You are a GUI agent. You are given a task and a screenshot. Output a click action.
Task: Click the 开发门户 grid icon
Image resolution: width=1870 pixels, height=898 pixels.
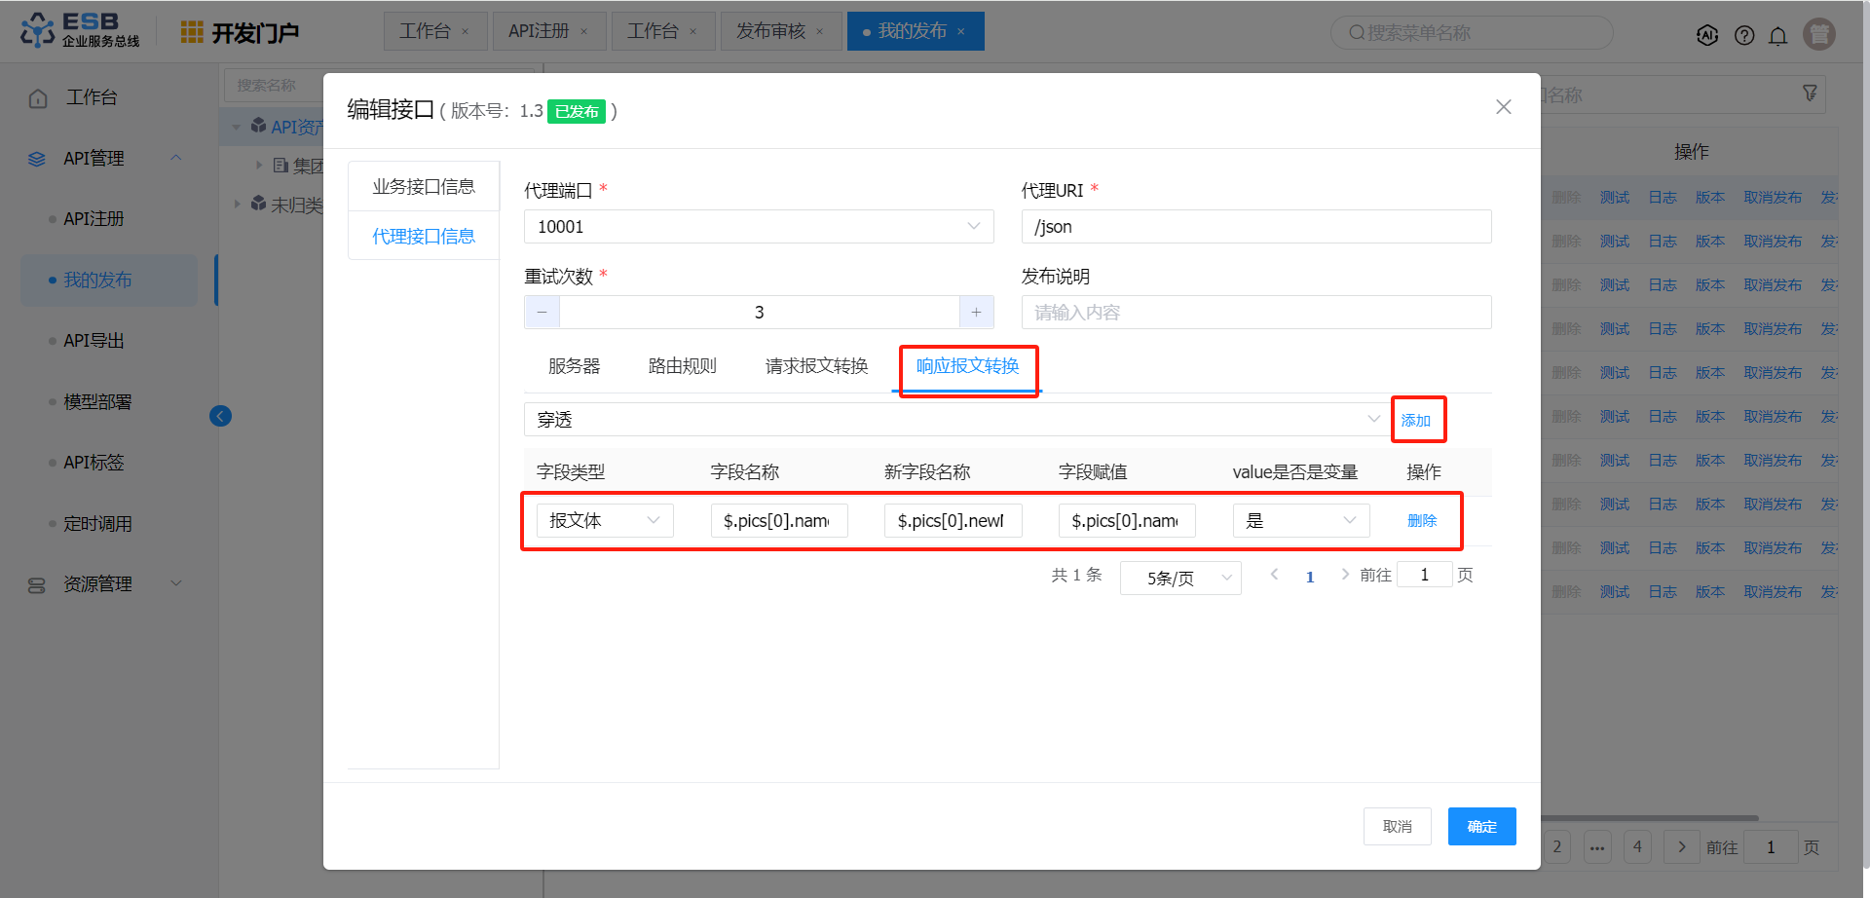pos(192,32)
